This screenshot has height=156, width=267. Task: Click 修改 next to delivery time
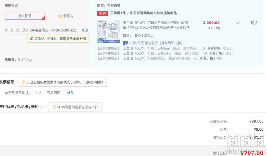click(x=85, y=30)
